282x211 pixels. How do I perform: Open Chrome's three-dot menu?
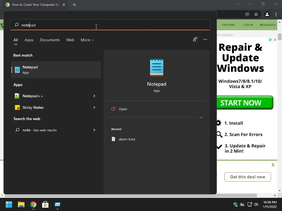coord(276,14)
